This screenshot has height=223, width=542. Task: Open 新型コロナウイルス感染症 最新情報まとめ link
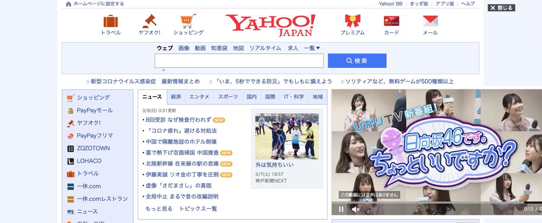[x=145, y=82]
